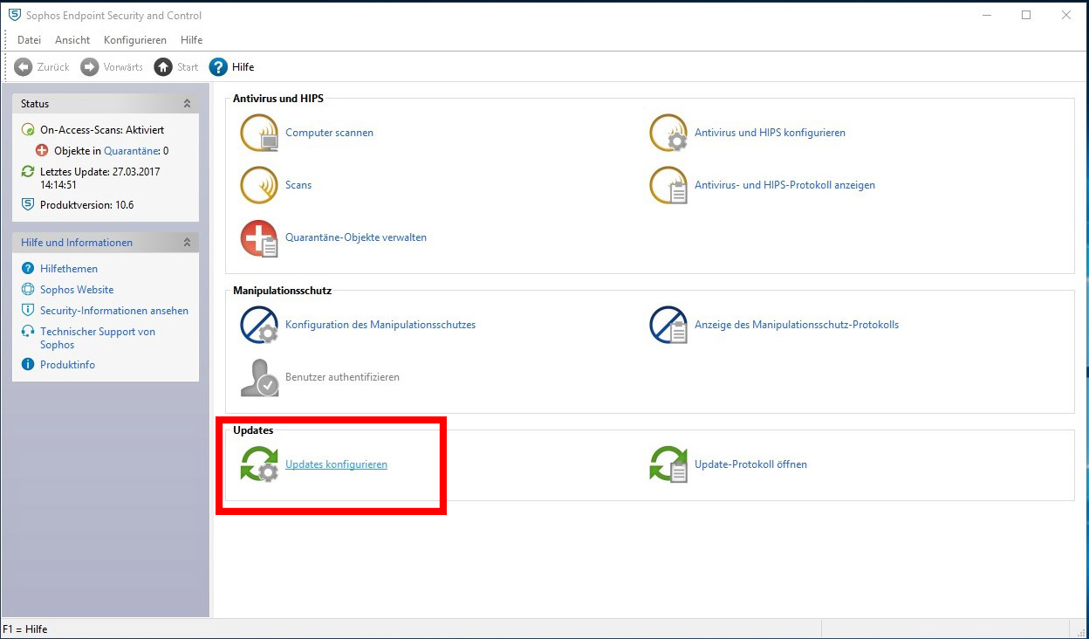Open the Ansicht menu

tap(72, 40)
